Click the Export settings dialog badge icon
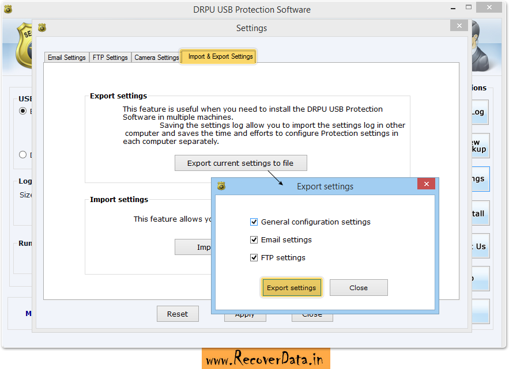 coord(221,186)
